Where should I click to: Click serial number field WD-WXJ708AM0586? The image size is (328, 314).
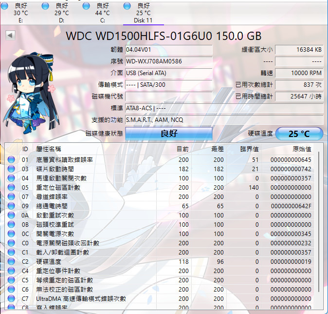169,61
